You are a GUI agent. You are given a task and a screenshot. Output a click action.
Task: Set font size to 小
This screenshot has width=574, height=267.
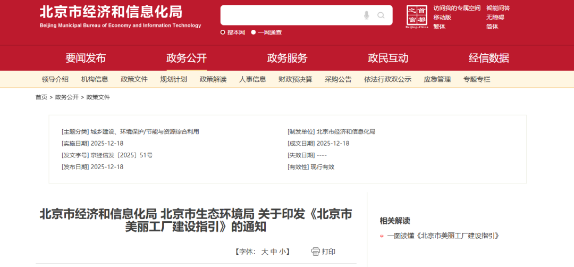pyautogui.click(x=282, y=252)
